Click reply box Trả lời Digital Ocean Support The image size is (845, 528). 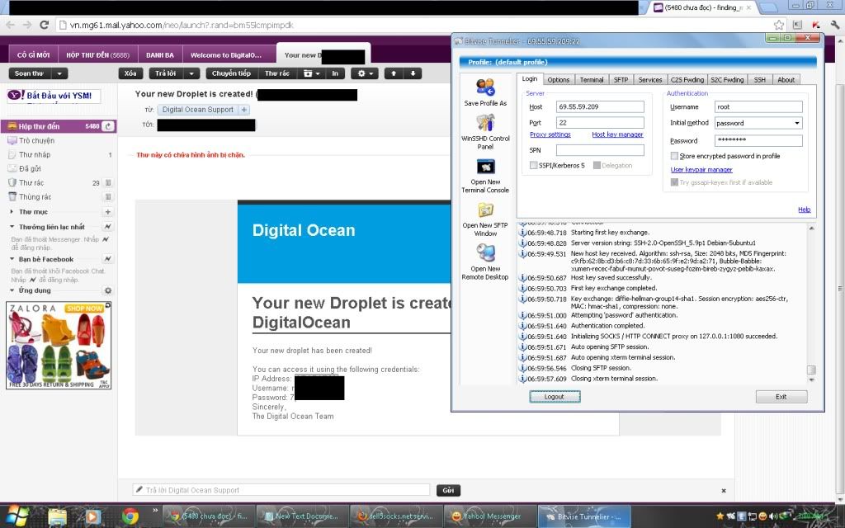pyautogui.click(x=281, y=490)
